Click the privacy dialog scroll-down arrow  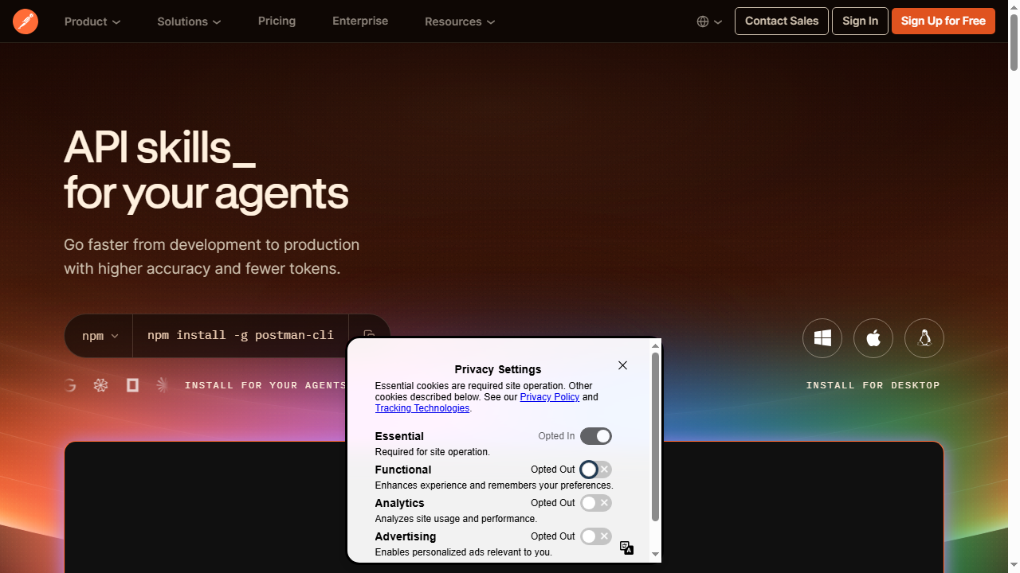point(656,554)
